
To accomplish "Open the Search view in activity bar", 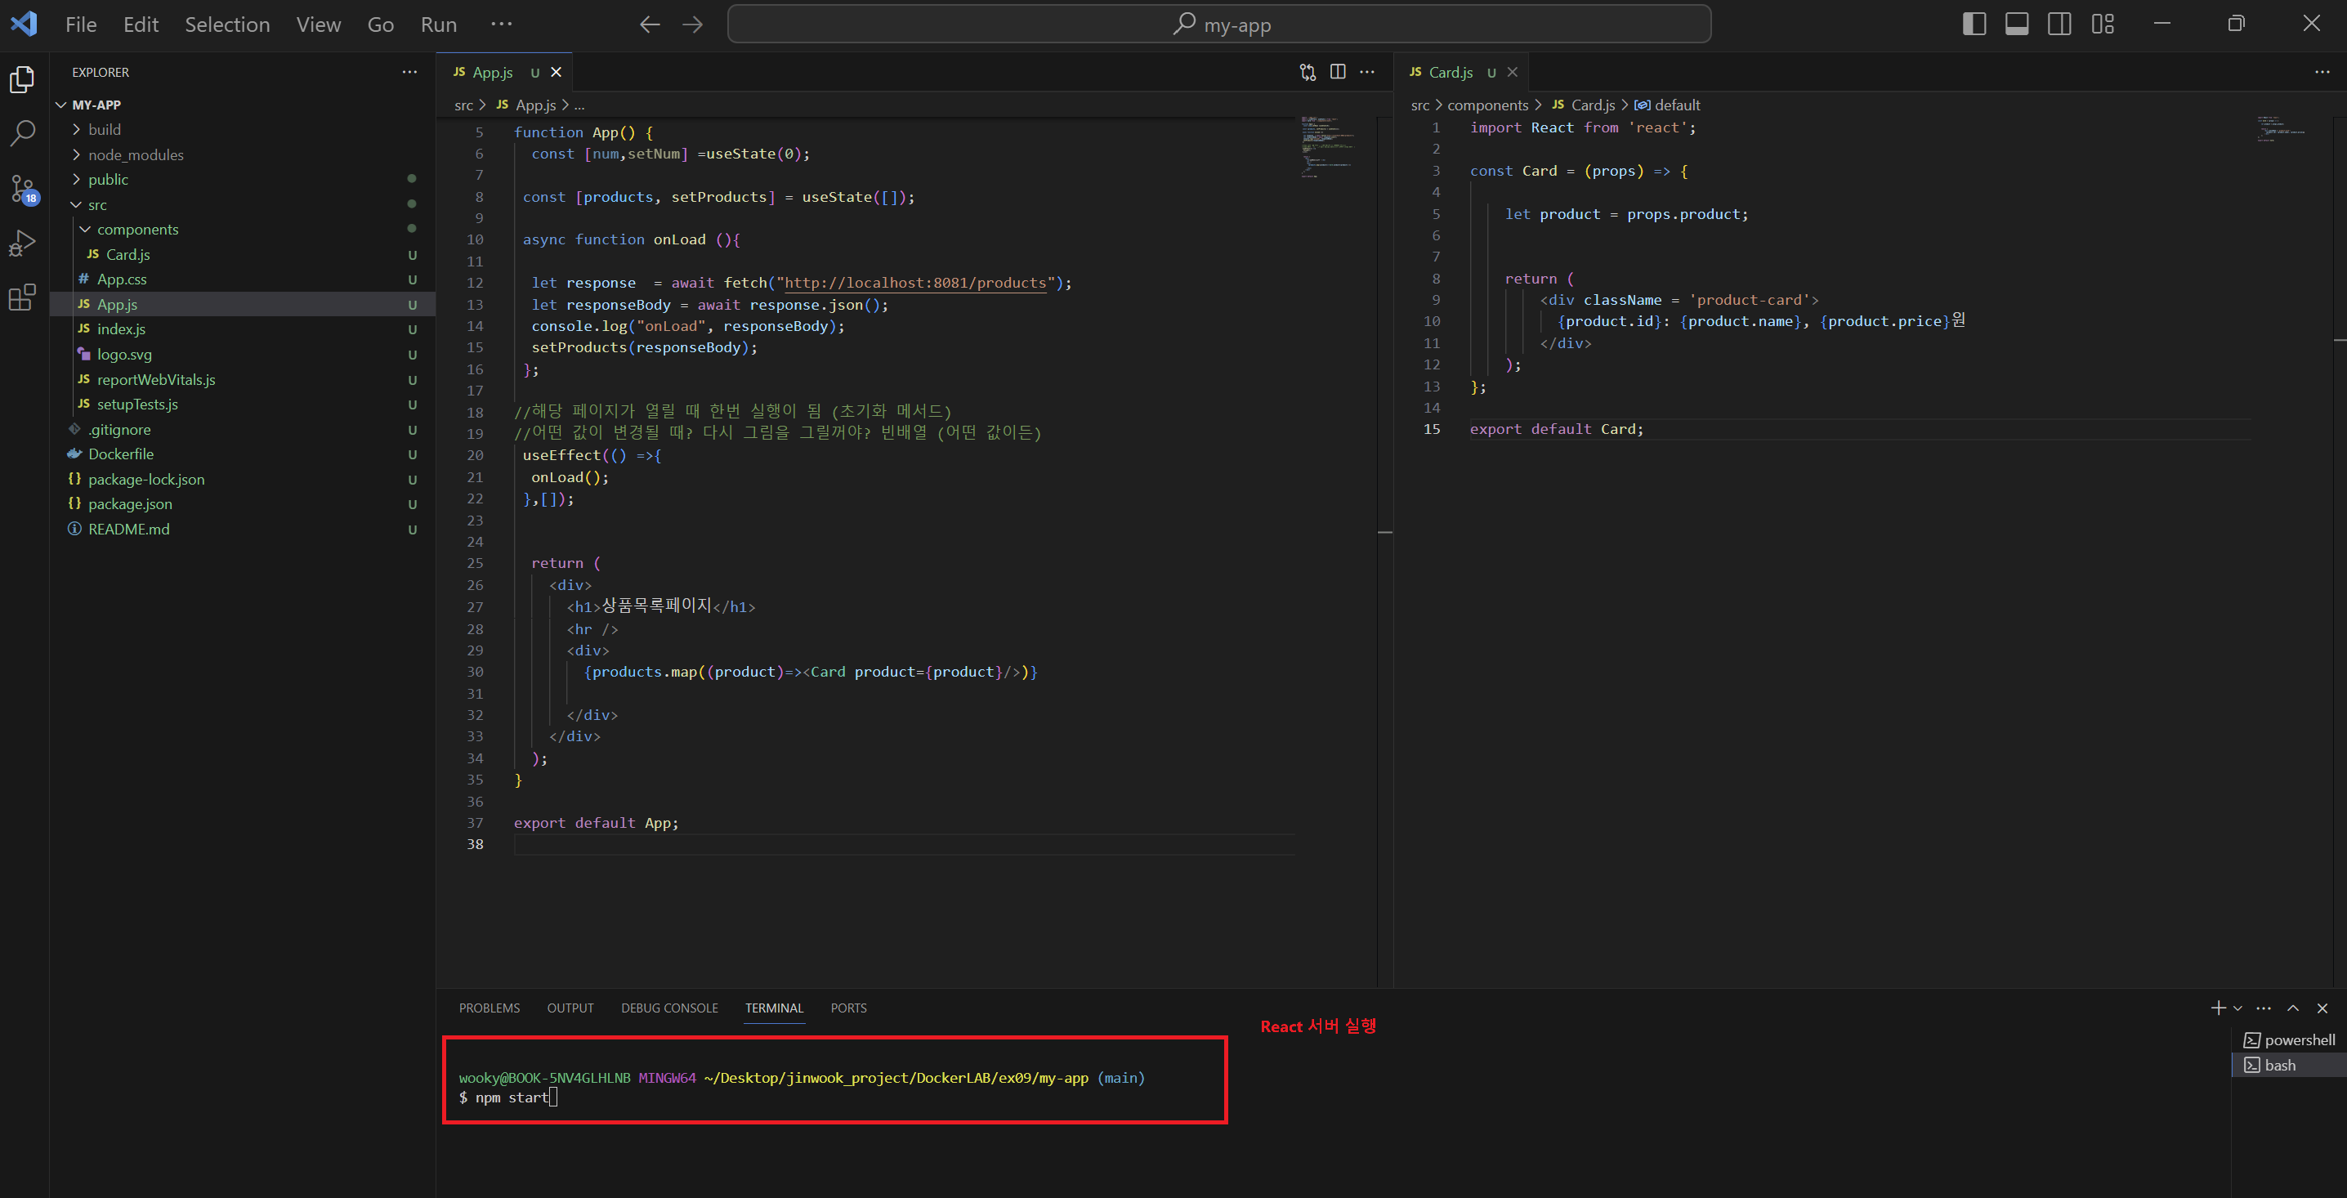I will click(23, 134).
